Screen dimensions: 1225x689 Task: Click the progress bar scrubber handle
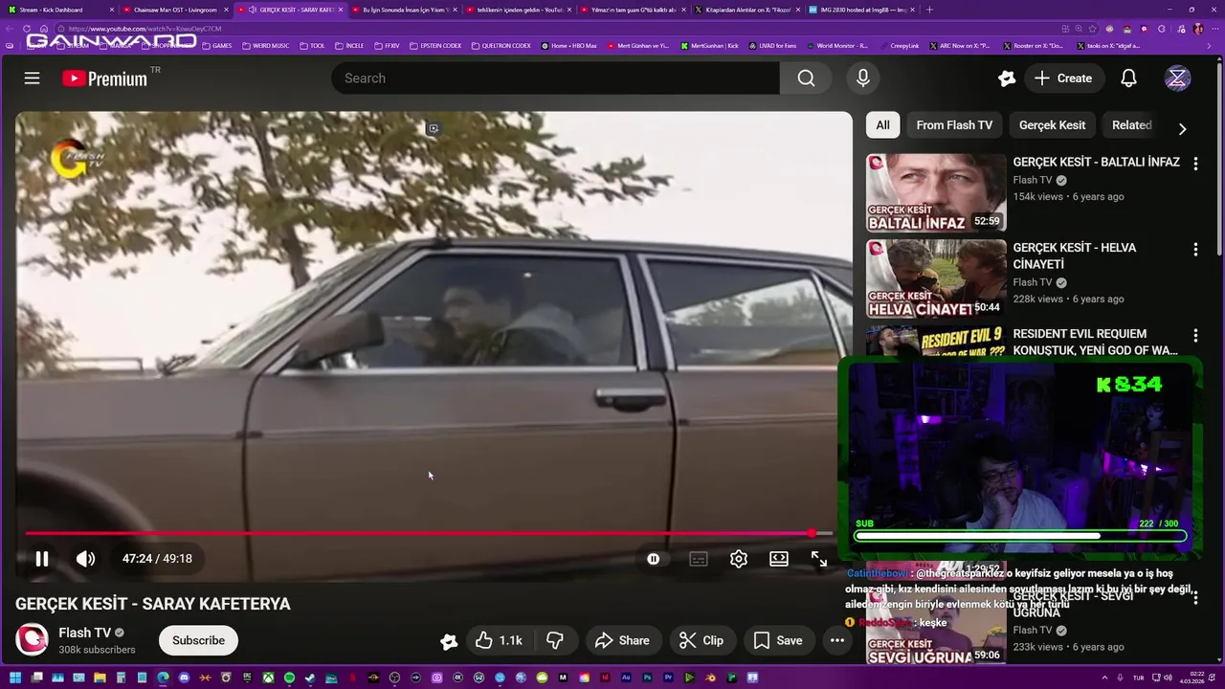click(x=812, y=533)
